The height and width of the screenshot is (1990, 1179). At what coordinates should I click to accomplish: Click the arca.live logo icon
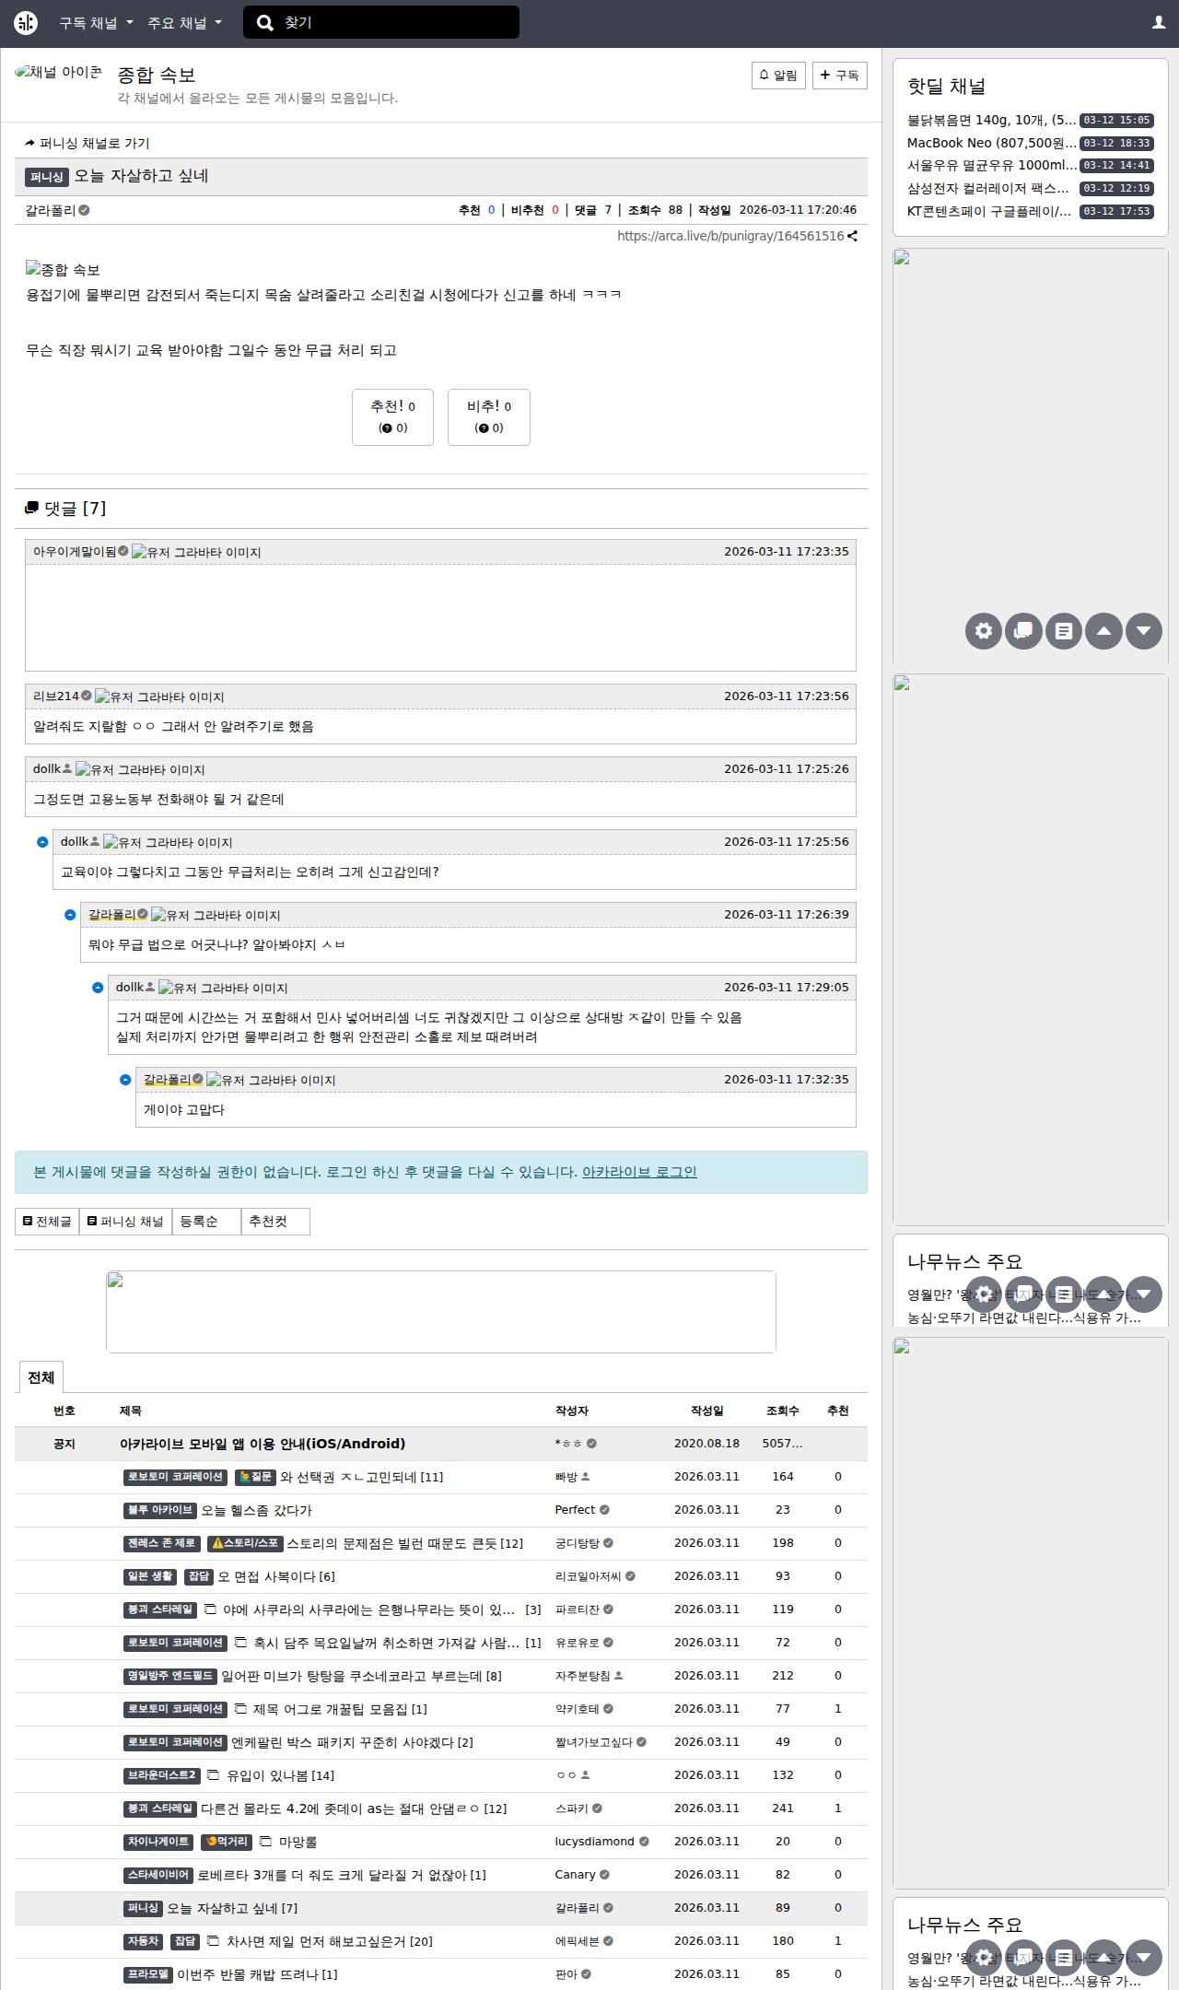point(26,23)
